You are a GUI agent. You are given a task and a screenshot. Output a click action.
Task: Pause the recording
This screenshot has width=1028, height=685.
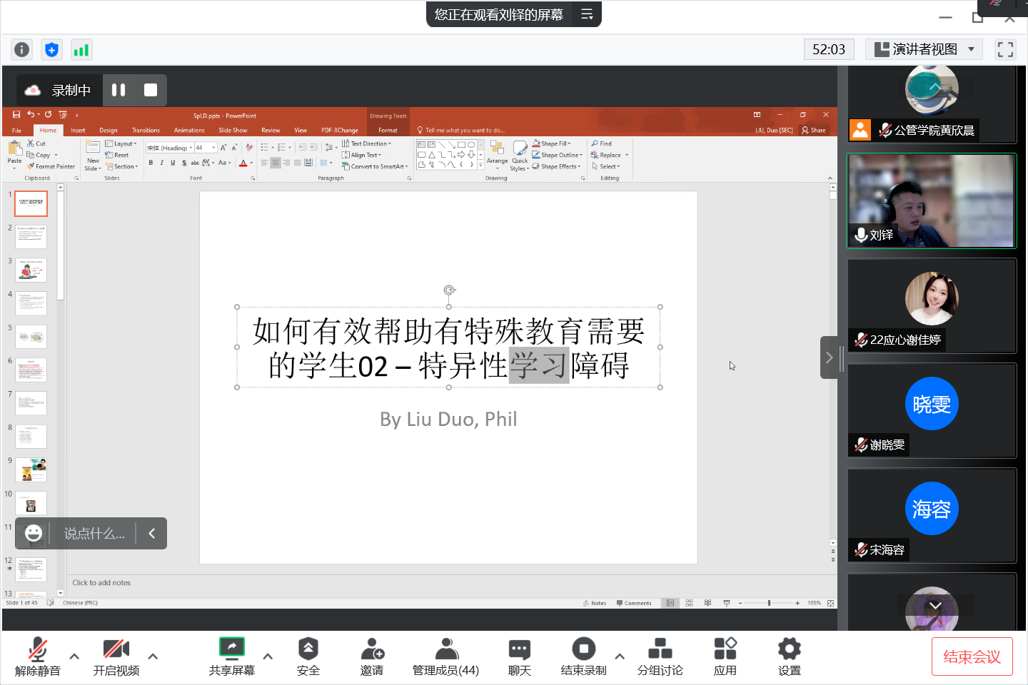(119, 90)
